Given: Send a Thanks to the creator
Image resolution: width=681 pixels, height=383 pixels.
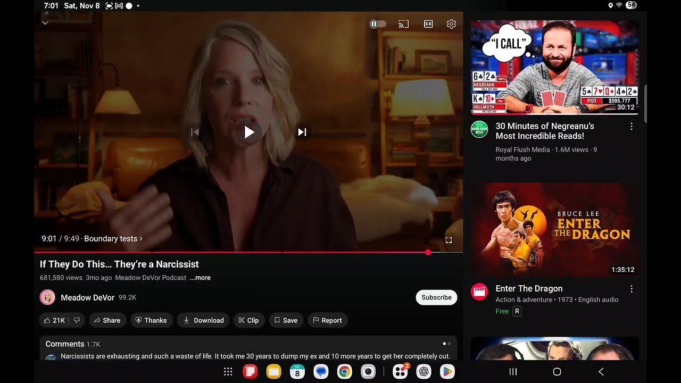Looking at the screenshot, I should click(151, 320).
